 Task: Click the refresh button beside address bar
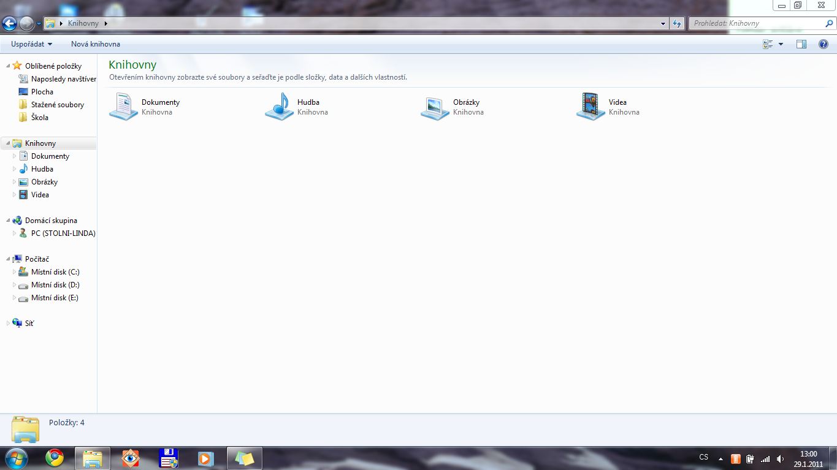(x=677, y=24)
